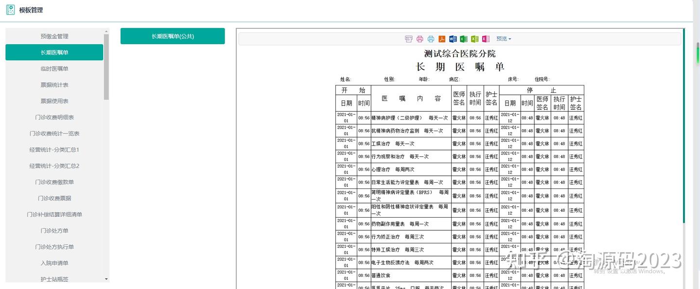
Task: Click the dark green Excel export icon
Action: pyautogui.click(x=464, y=39)
